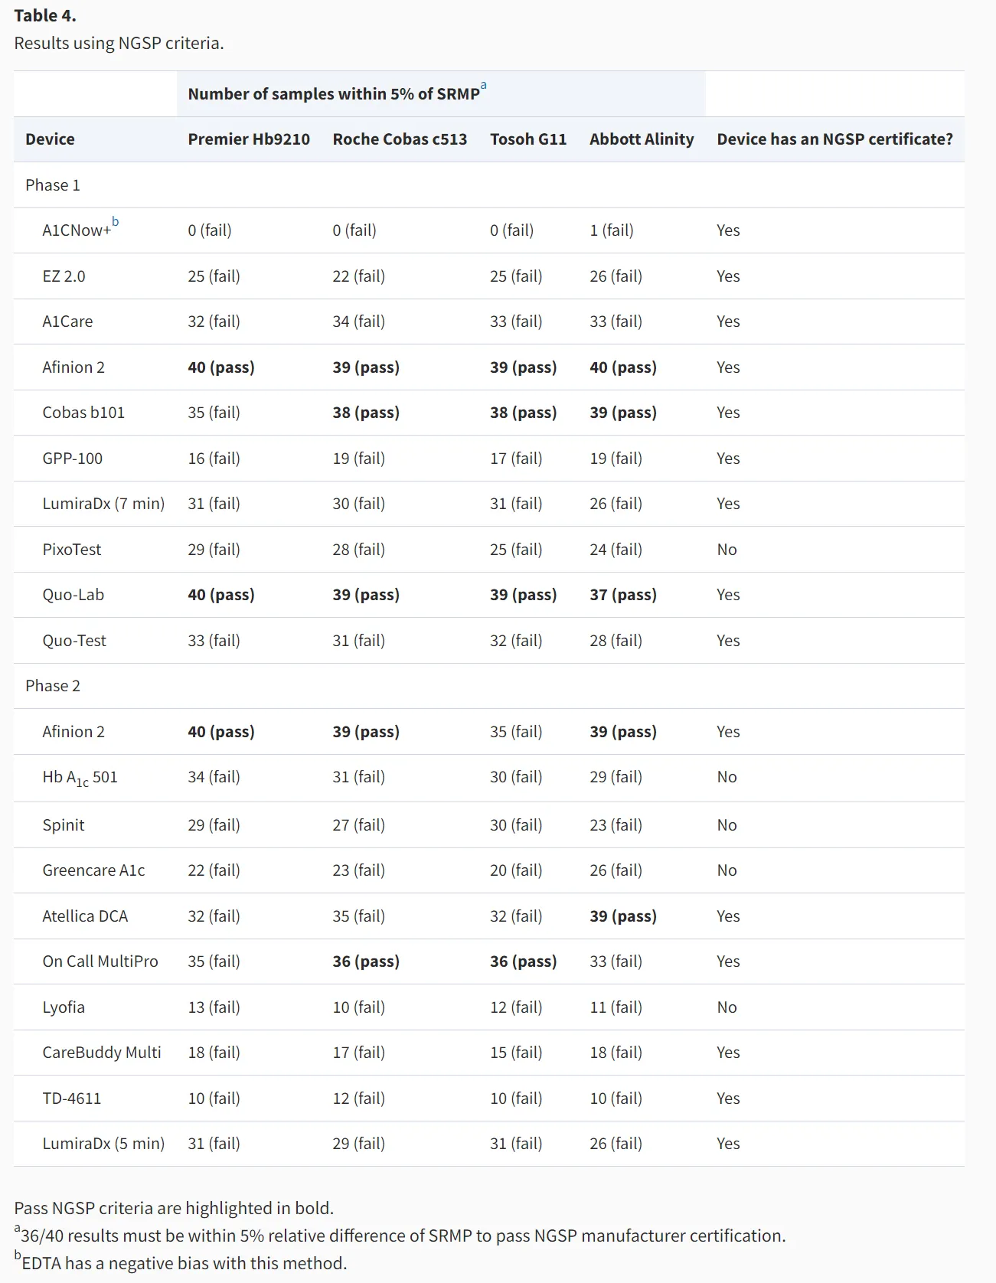Select the 'Phase 2' section row
The width and height of the screenshot is (996, 1283).
click(x=53, y=686)
